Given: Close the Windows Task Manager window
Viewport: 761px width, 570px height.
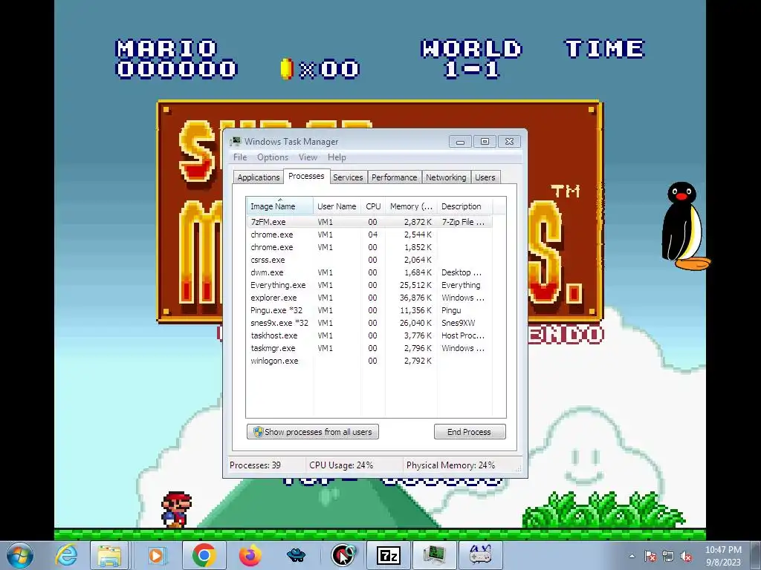Looking at the screenshot, I should (509, 142).
